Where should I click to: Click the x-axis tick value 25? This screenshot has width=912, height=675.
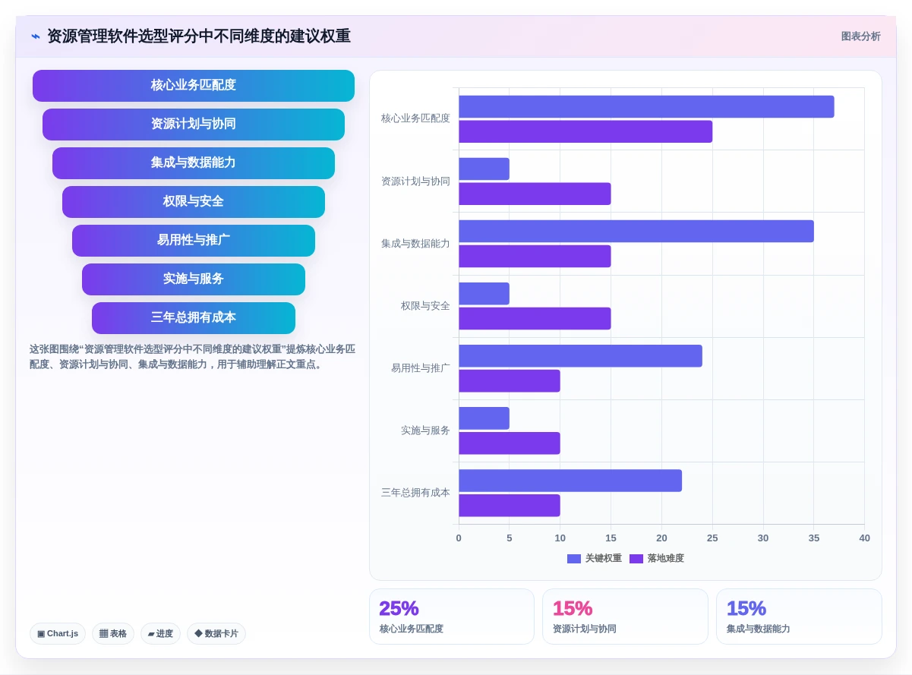712,538
